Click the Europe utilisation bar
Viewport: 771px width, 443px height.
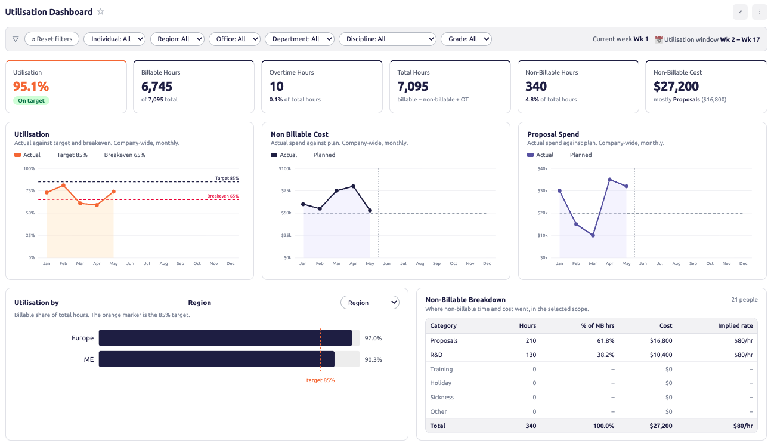pyautogui.click(x=225, y=338)
